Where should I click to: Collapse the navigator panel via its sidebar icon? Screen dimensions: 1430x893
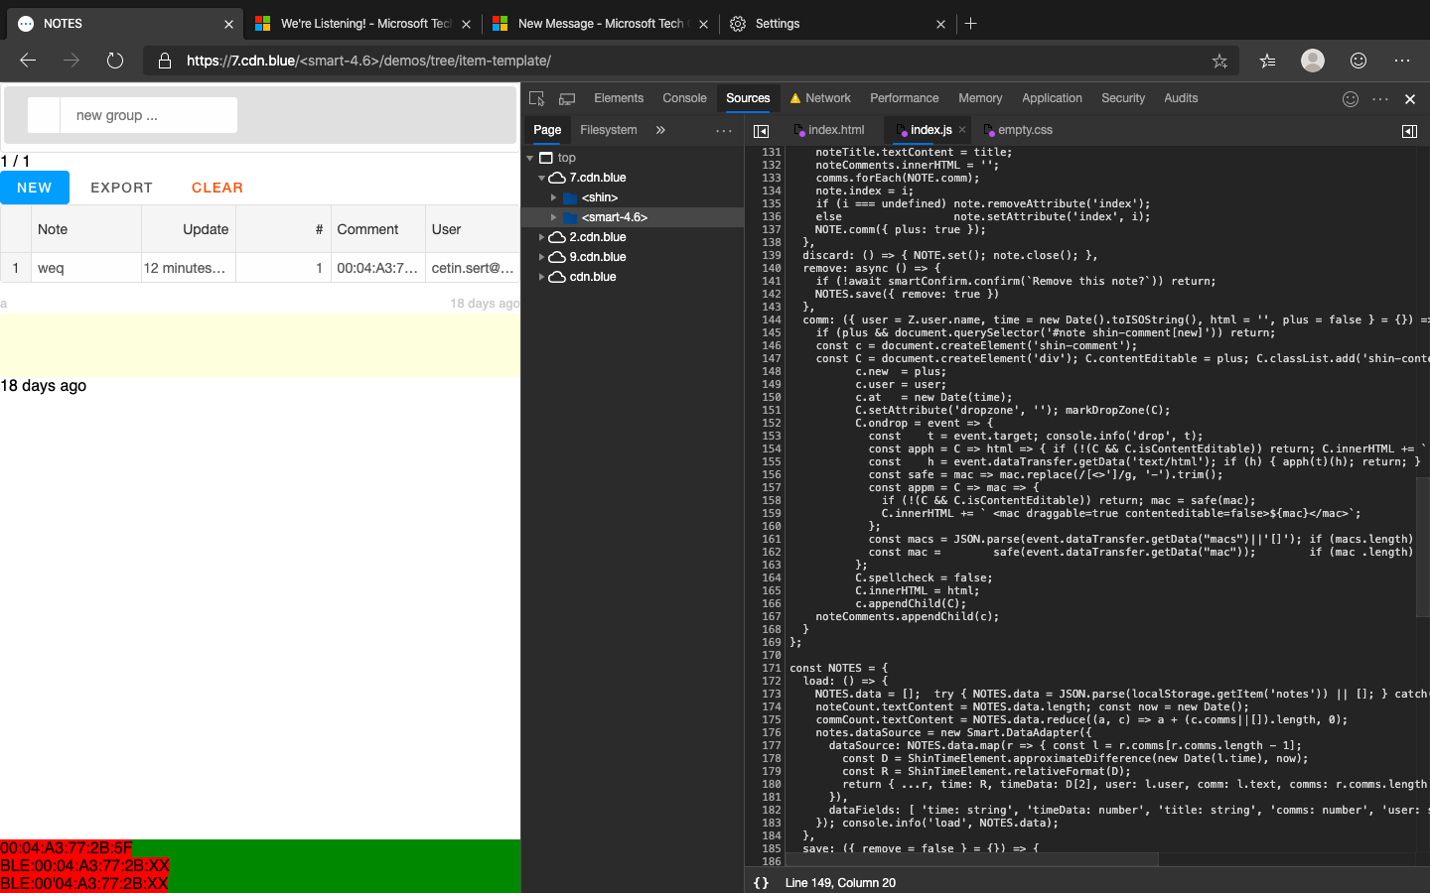coord(762,130)
